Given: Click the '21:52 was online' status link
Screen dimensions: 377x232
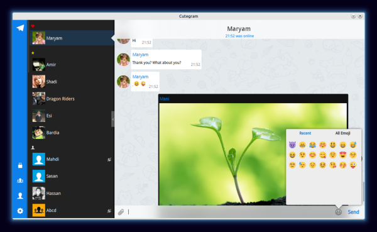Looking at the screenshot, I should pyautogui.click(x=239, y=36).
